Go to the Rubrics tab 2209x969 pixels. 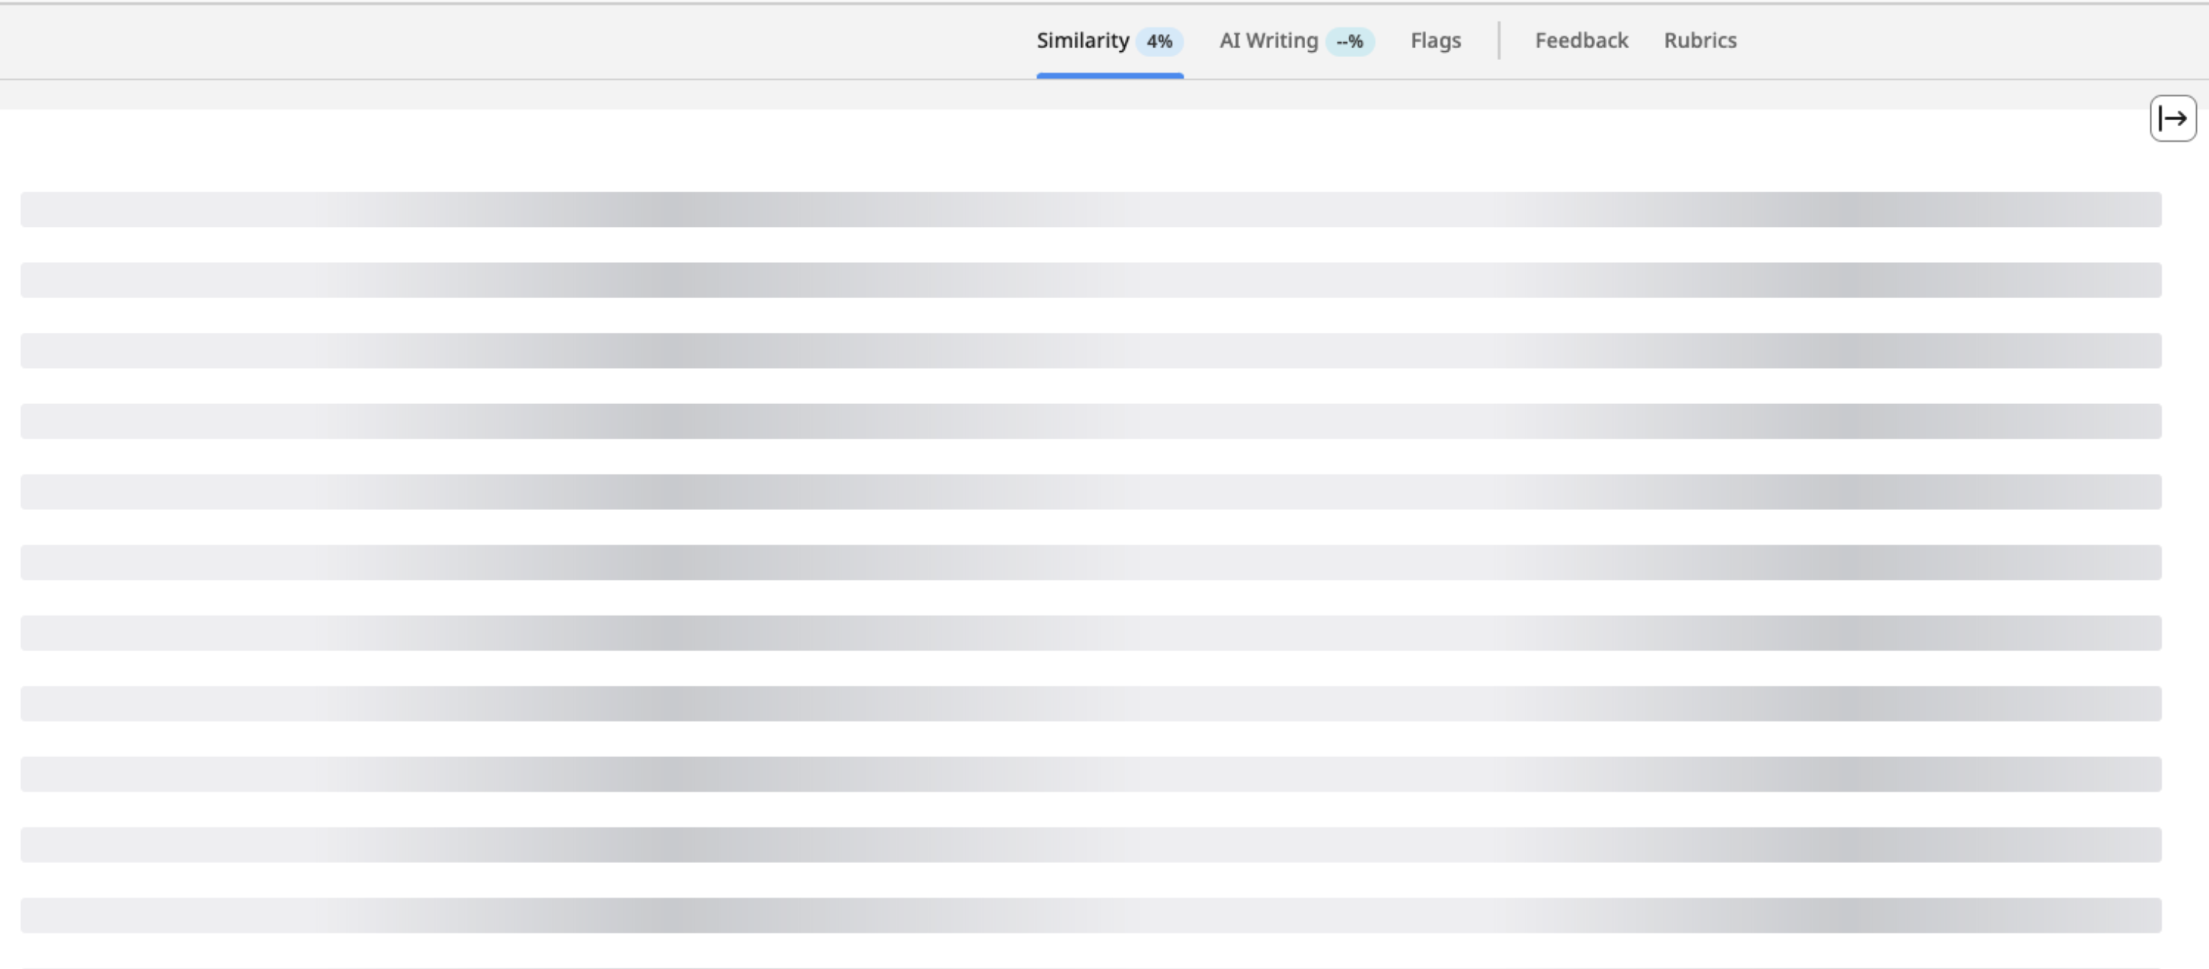tap(1700, 41)
